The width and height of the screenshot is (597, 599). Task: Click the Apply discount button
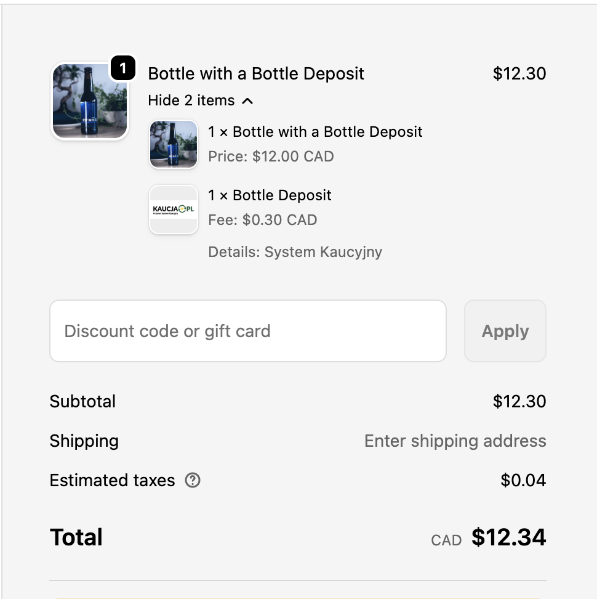tap(505, 331)
